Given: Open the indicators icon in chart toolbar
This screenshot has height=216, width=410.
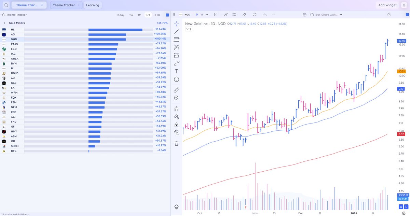Looking at the screenshot, I should point(226,15).
